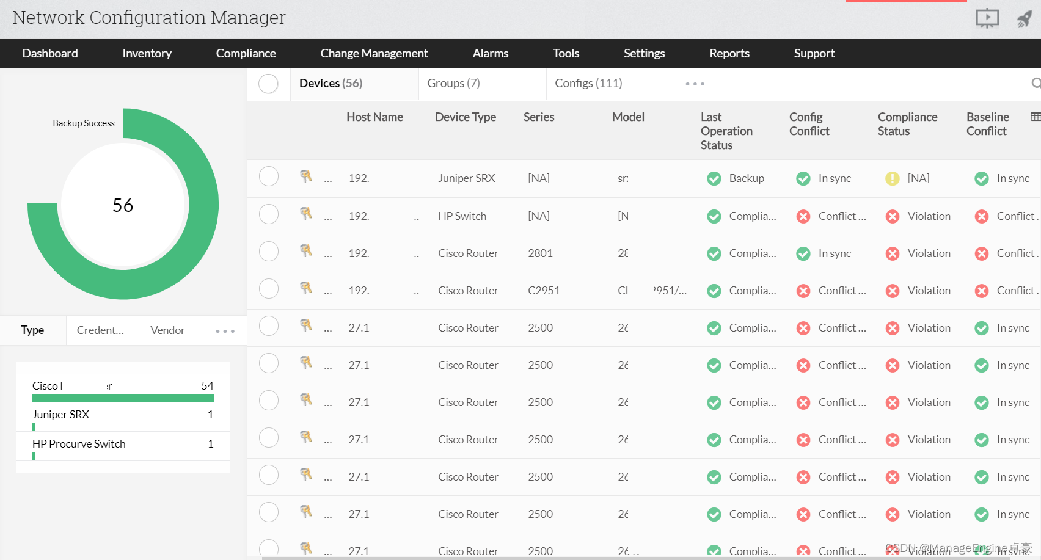Viewport: 1041px width, 560px height.
Task: Open ellipsis menu in HP Switch row
Action: [x=328, y=218]
